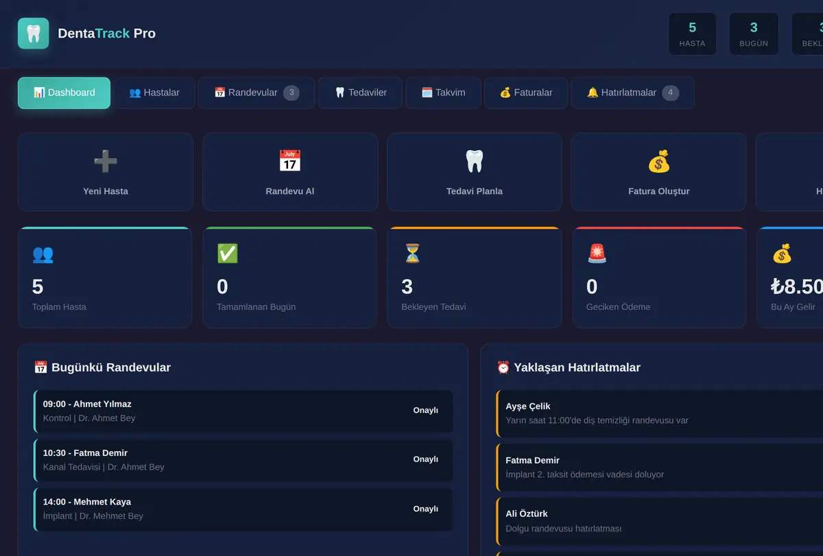The width and height of the screenshot is (823, 556).
Task: Select the Tedavi Planla quick action
Action: [475, 172]
